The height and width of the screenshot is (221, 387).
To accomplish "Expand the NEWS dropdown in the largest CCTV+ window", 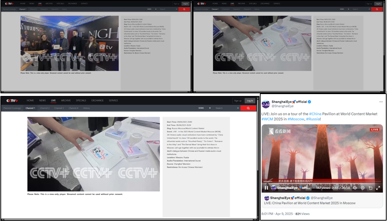I will tap(205, 108).
